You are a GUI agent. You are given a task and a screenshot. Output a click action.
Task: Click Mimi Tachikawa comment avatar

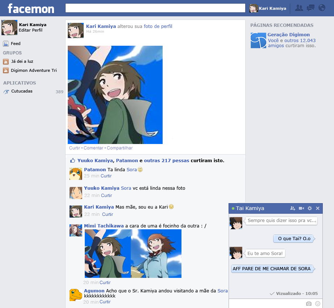76,230
